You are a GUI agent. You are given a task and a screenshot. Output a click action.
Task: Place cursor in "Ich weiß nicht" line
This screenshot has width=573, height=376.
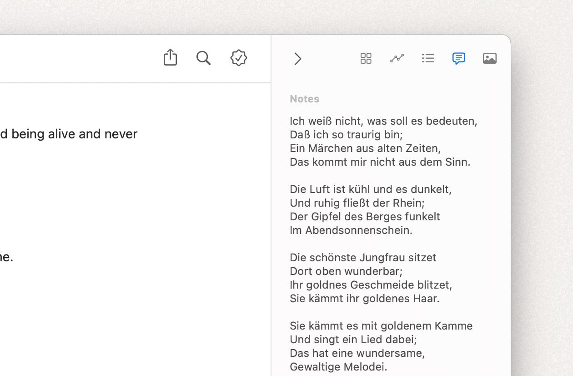tap(383, 121)
